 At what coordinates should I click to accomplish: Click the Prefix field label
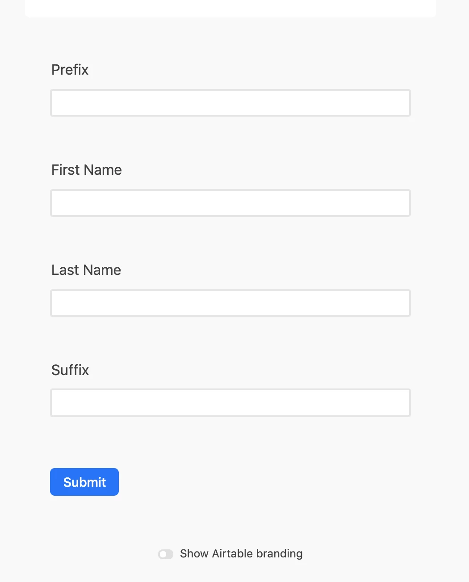click(x=70, y=70)
